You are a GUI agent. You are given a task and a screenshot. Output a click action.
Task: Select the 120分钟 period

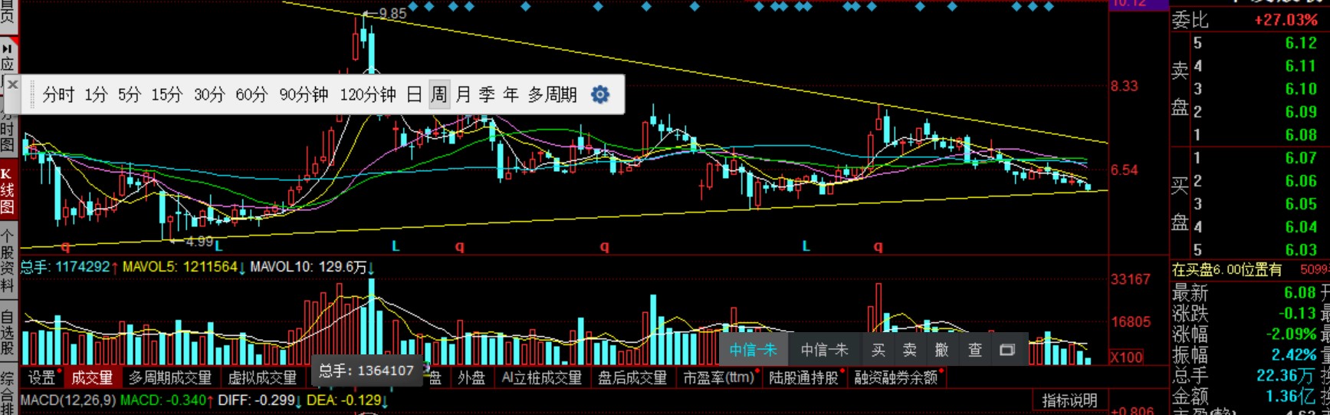point(368,95)
